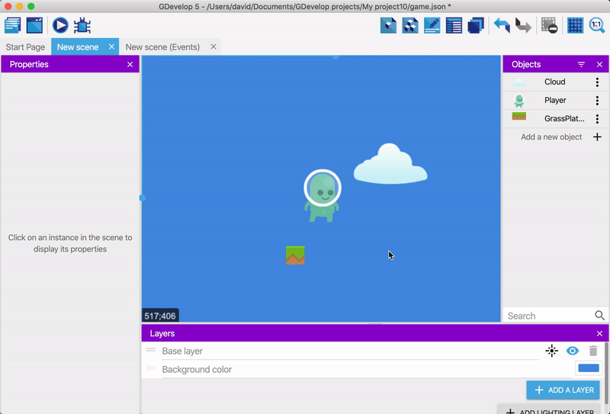Open the layers editor toolbar icon

(476, 25)
